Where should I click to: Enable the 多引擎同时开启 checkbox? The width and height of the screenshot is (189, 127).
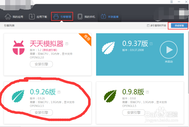148,26
